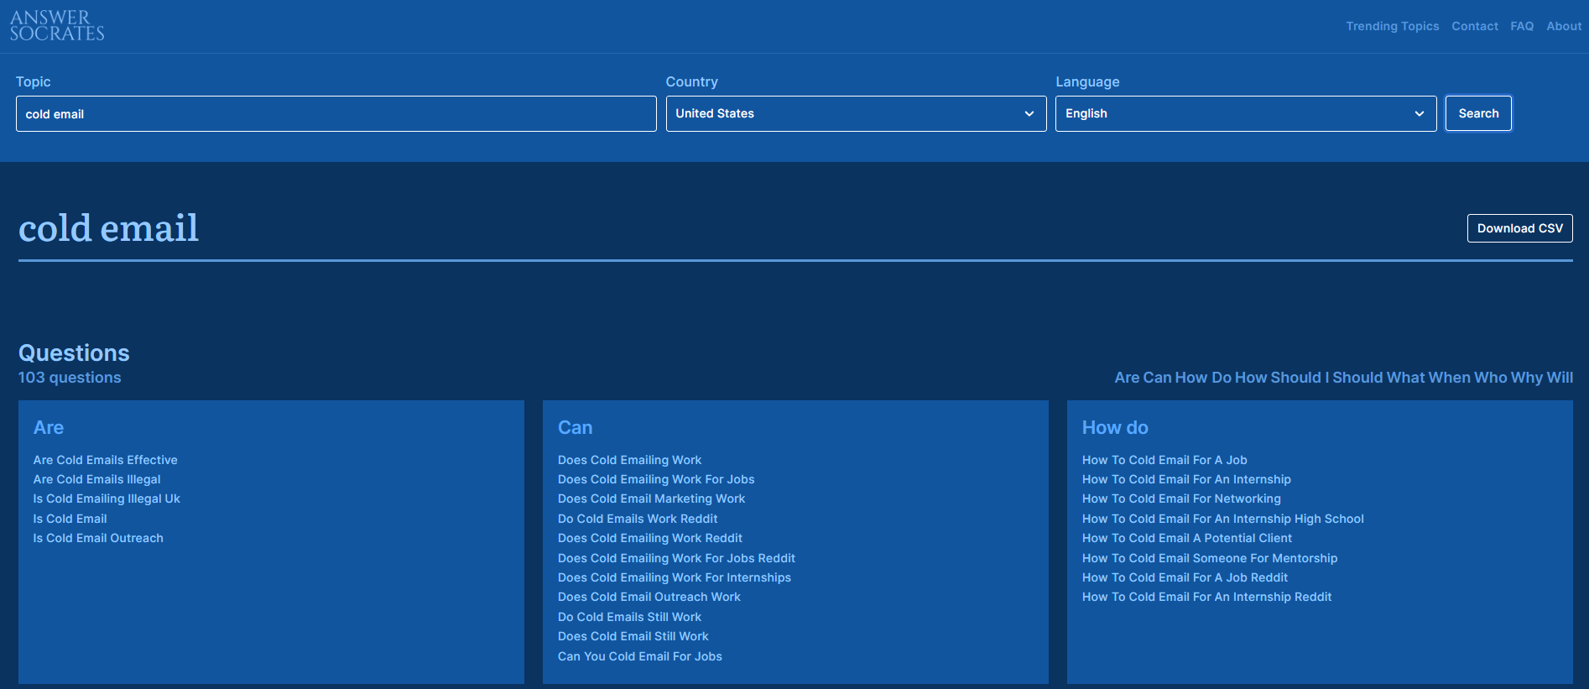Expand the Language dropdown showing English
This screenshot has width=1589, height=689.
[x=1245, y=113]
